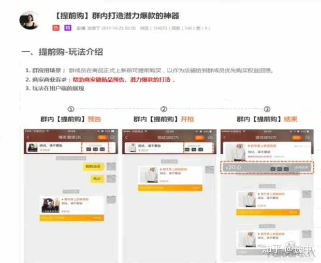
Task: Click the caption 群内【提前购】预告
Action: click(x=71, y=119)
